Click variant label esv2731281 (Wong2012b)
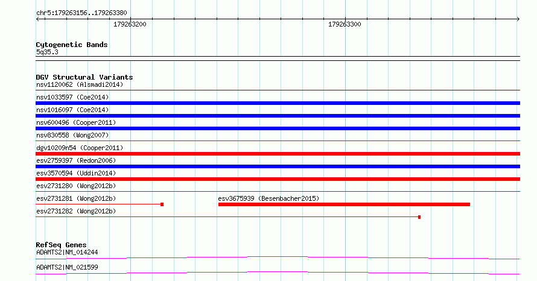 (76, 198)
